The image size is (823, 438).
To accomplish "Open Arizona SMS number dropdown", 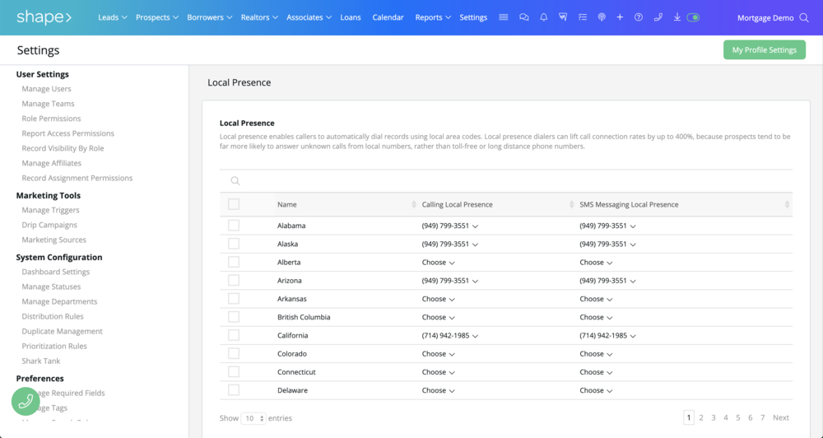I will pos(608,281).
